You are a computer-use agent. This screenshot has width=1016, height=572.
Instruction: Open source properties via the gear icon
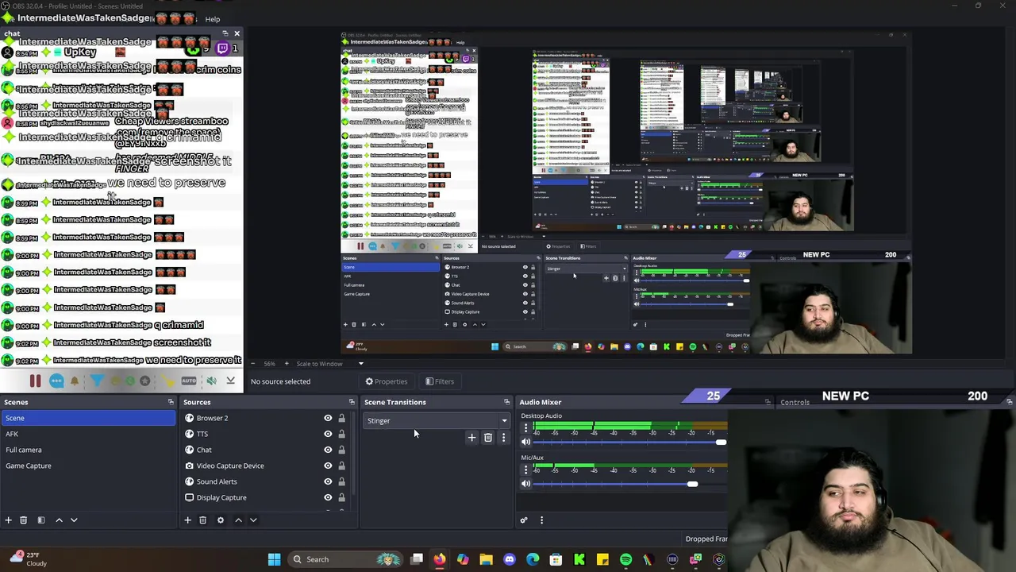point(221,520)
